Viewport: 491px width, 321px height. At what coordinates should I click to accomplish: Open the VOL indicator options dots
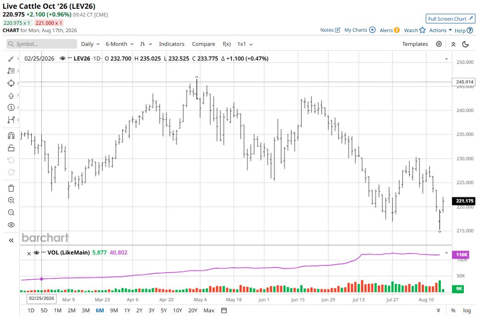(44, 252)
